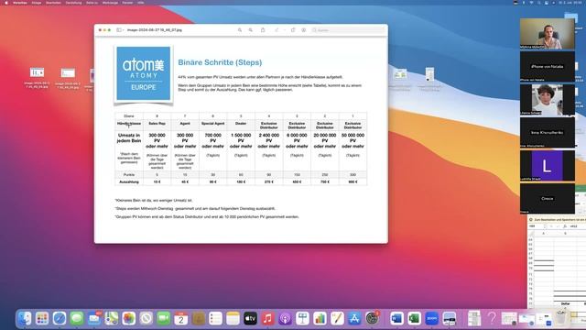Open System Preferences from the dock
Viewport: 586px width, 330px height.
(372, 318)
